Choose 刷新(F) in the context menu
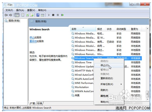 click(109, 90)
